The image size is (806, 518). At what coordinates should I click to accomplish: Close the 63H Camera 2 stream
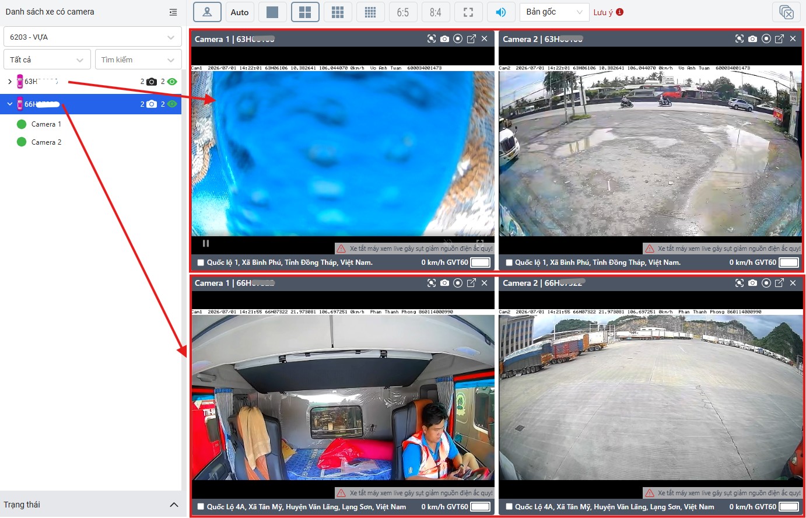pos(793,39)
